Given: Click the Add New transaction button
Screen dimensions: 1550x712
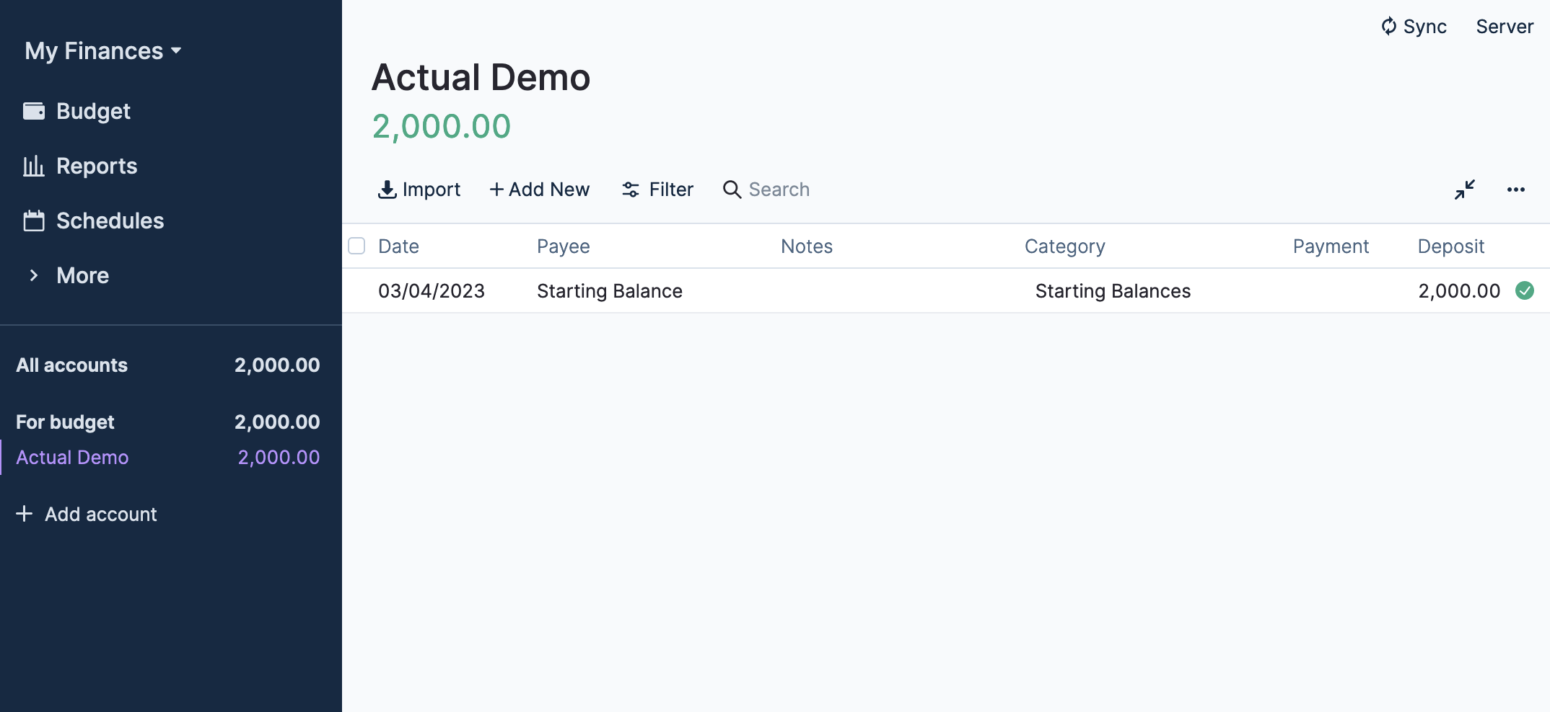Looking at the screenshot, I should tap(540, 190).
